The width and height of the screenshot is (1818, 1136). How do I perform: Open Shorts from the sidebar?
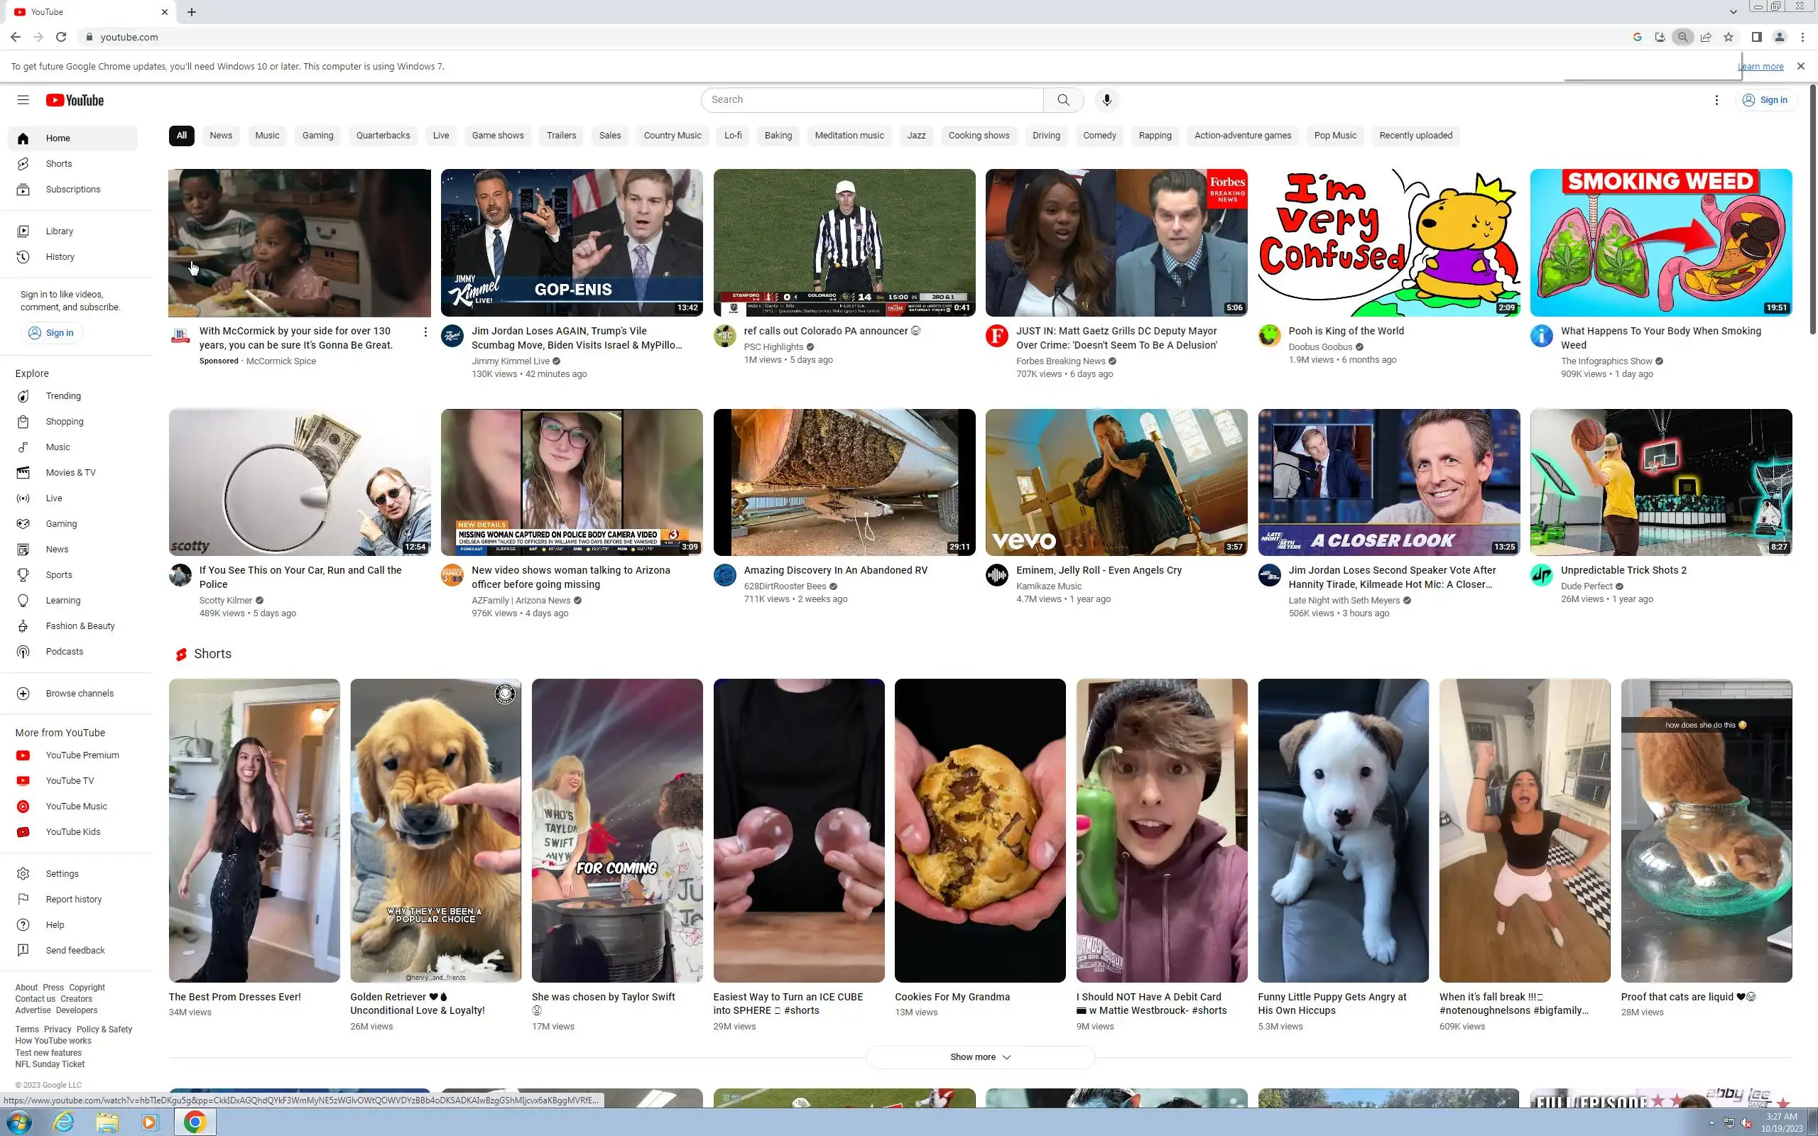tap(59, 164)
